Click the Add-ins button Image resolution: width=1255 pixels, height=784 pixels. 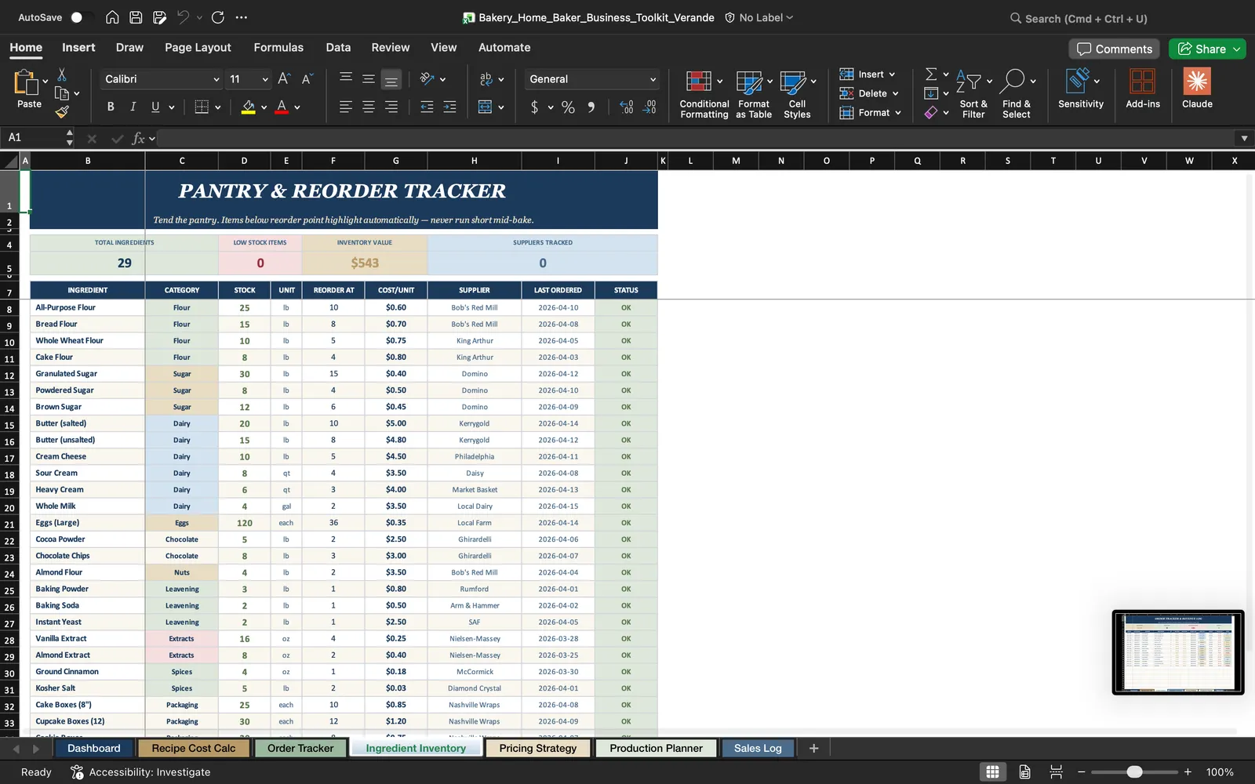pyautogui.click(x=1142, y=89)
